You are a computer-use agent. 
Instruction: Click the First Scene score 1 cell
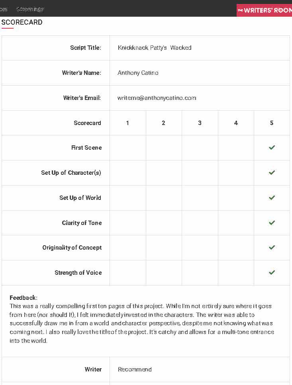pos(127,148)
